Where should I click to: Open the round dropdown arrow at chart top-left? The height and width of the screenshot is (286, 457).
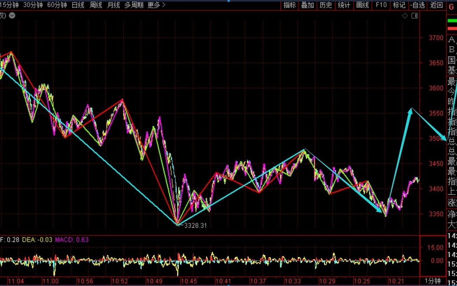pos(12,15)
